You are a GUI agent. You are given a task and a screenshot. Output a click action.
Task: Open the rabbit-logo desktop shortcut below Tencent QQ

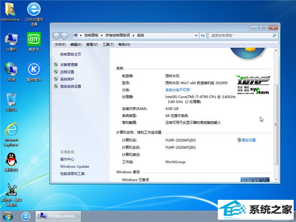[11, 194]
